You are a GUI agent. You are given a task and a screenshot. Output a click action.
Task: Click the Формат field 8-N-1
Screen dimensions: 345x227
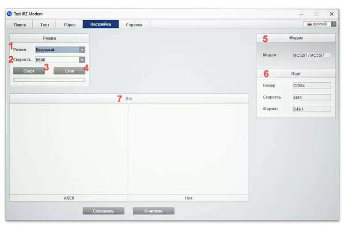pos(311,109)
